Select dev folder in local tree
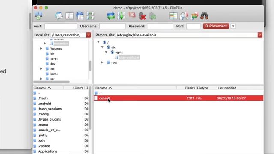 coord(53,64)
